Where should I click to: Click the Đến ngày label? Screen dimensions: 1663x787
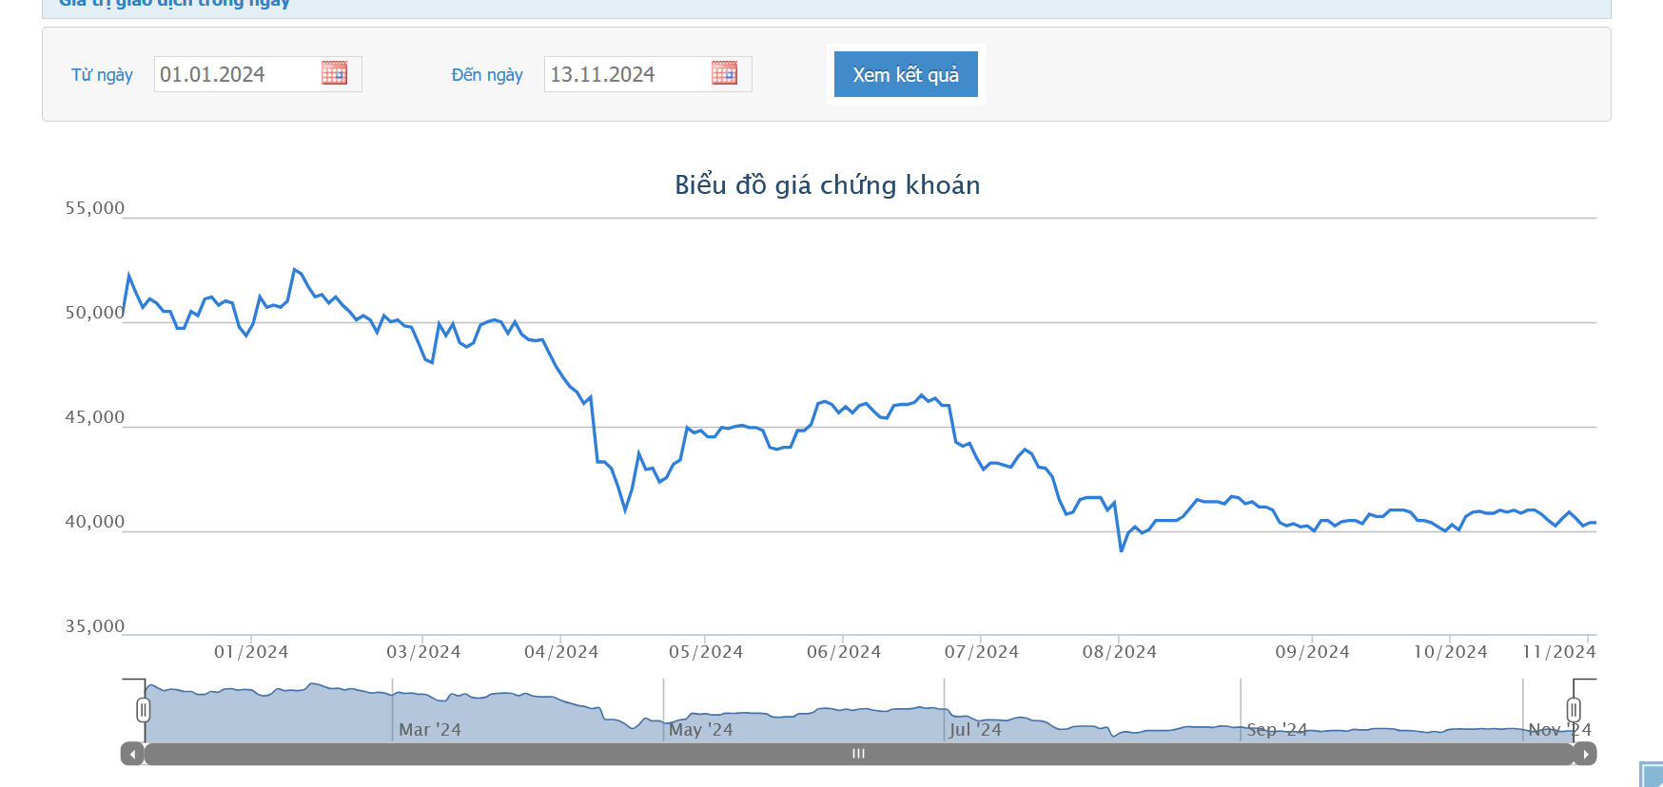[x=487, y=75]
